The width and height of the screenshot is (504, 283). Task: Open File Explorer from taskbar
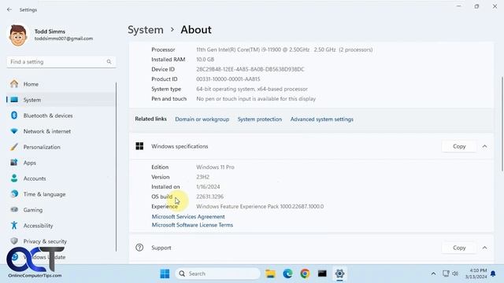pyautogui.click(x=270, y=274)
